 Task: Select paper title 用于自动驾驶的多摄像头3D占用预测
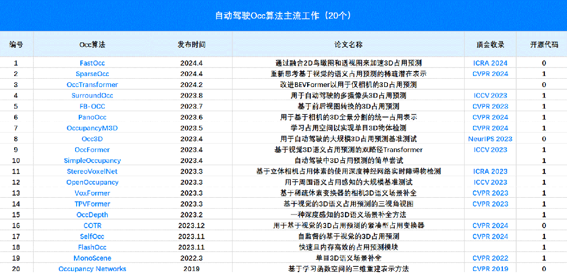[349, 96]
